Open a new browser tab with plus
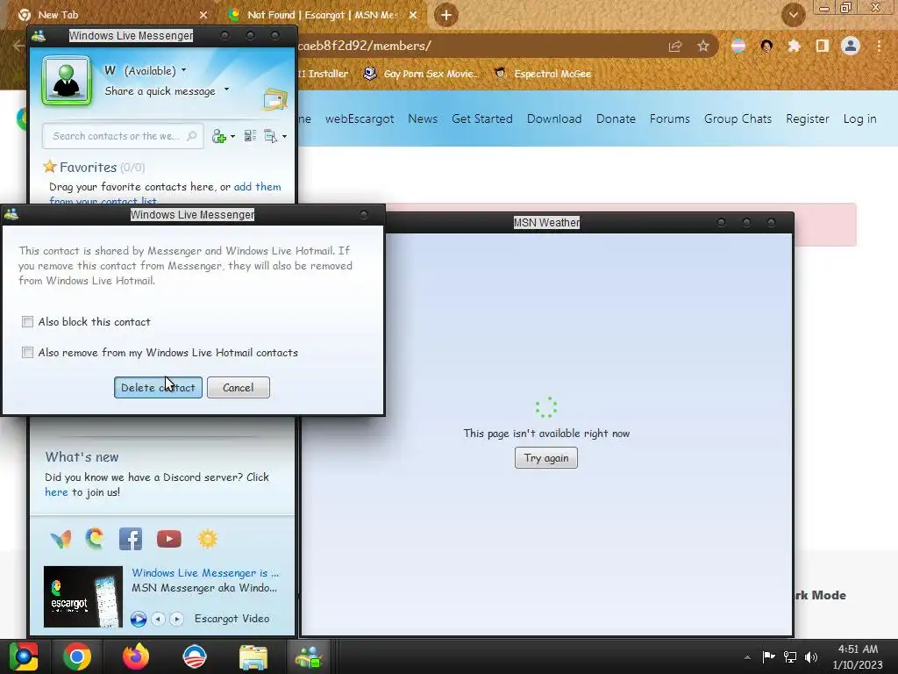The image size is (898, 674). coord(446,15)
